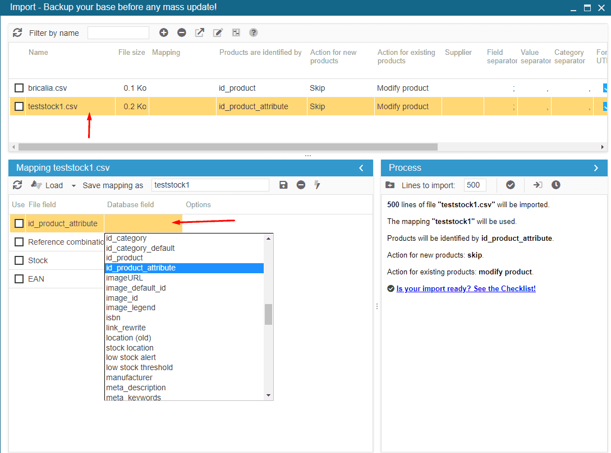Screen dimensions: 611x453
Task: Select low stock alert in the dropdown list
Action: coord(185,357)
